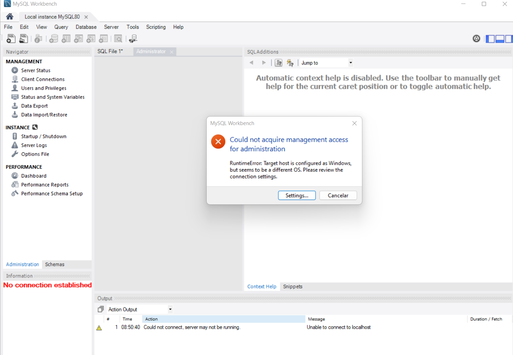The image size is (513, 355).
Task: Open Client Connections
Action: click(x=43, y=79)
